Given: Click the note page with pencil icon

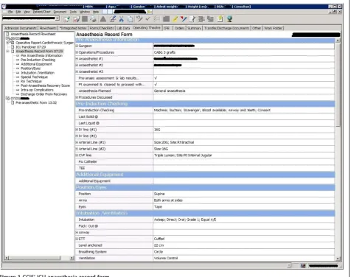Looking at the screenshot, I should coord(192,19).
